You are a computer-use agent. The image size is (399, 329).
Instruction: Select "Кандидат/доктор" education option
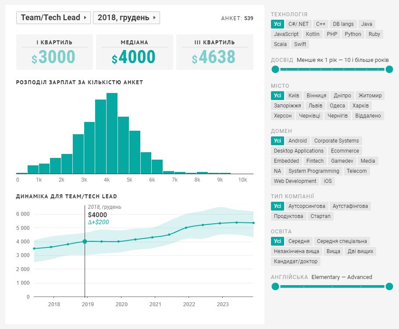point(297,261)
